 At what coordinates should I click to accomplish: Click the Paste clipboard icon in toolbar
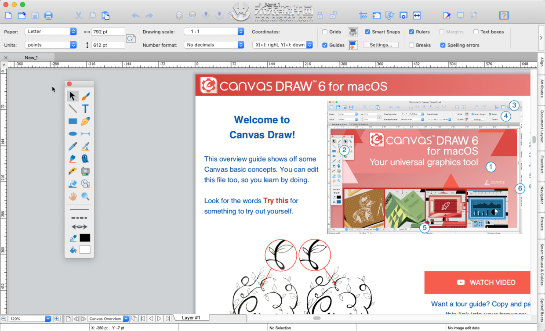point(105,16)
